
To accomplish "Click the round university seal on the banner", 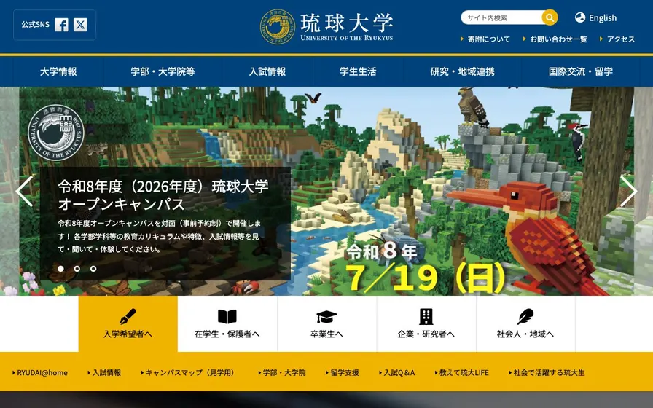I will [x=56, y=133].
